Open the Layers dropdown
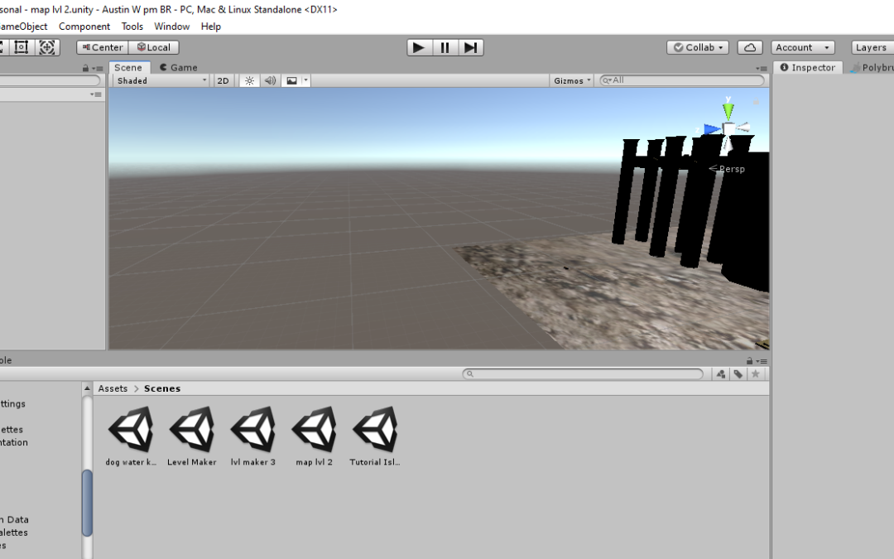894x559 pixels. tap(872, 47)
